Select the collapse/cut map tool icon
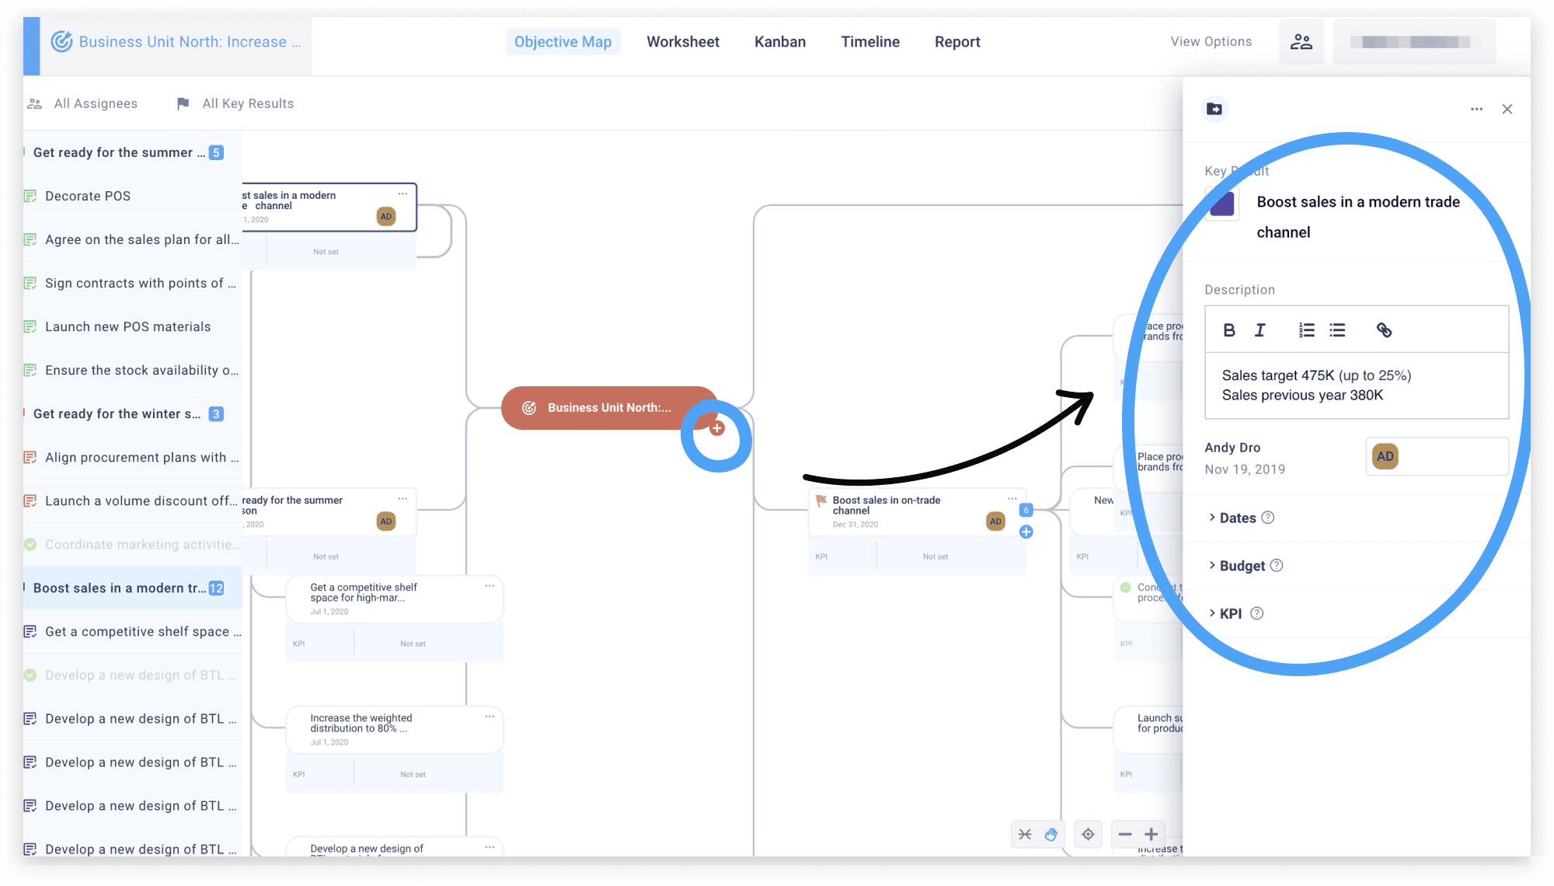The height and width of the screenshot is (886, 1554). coord(1025,835)
